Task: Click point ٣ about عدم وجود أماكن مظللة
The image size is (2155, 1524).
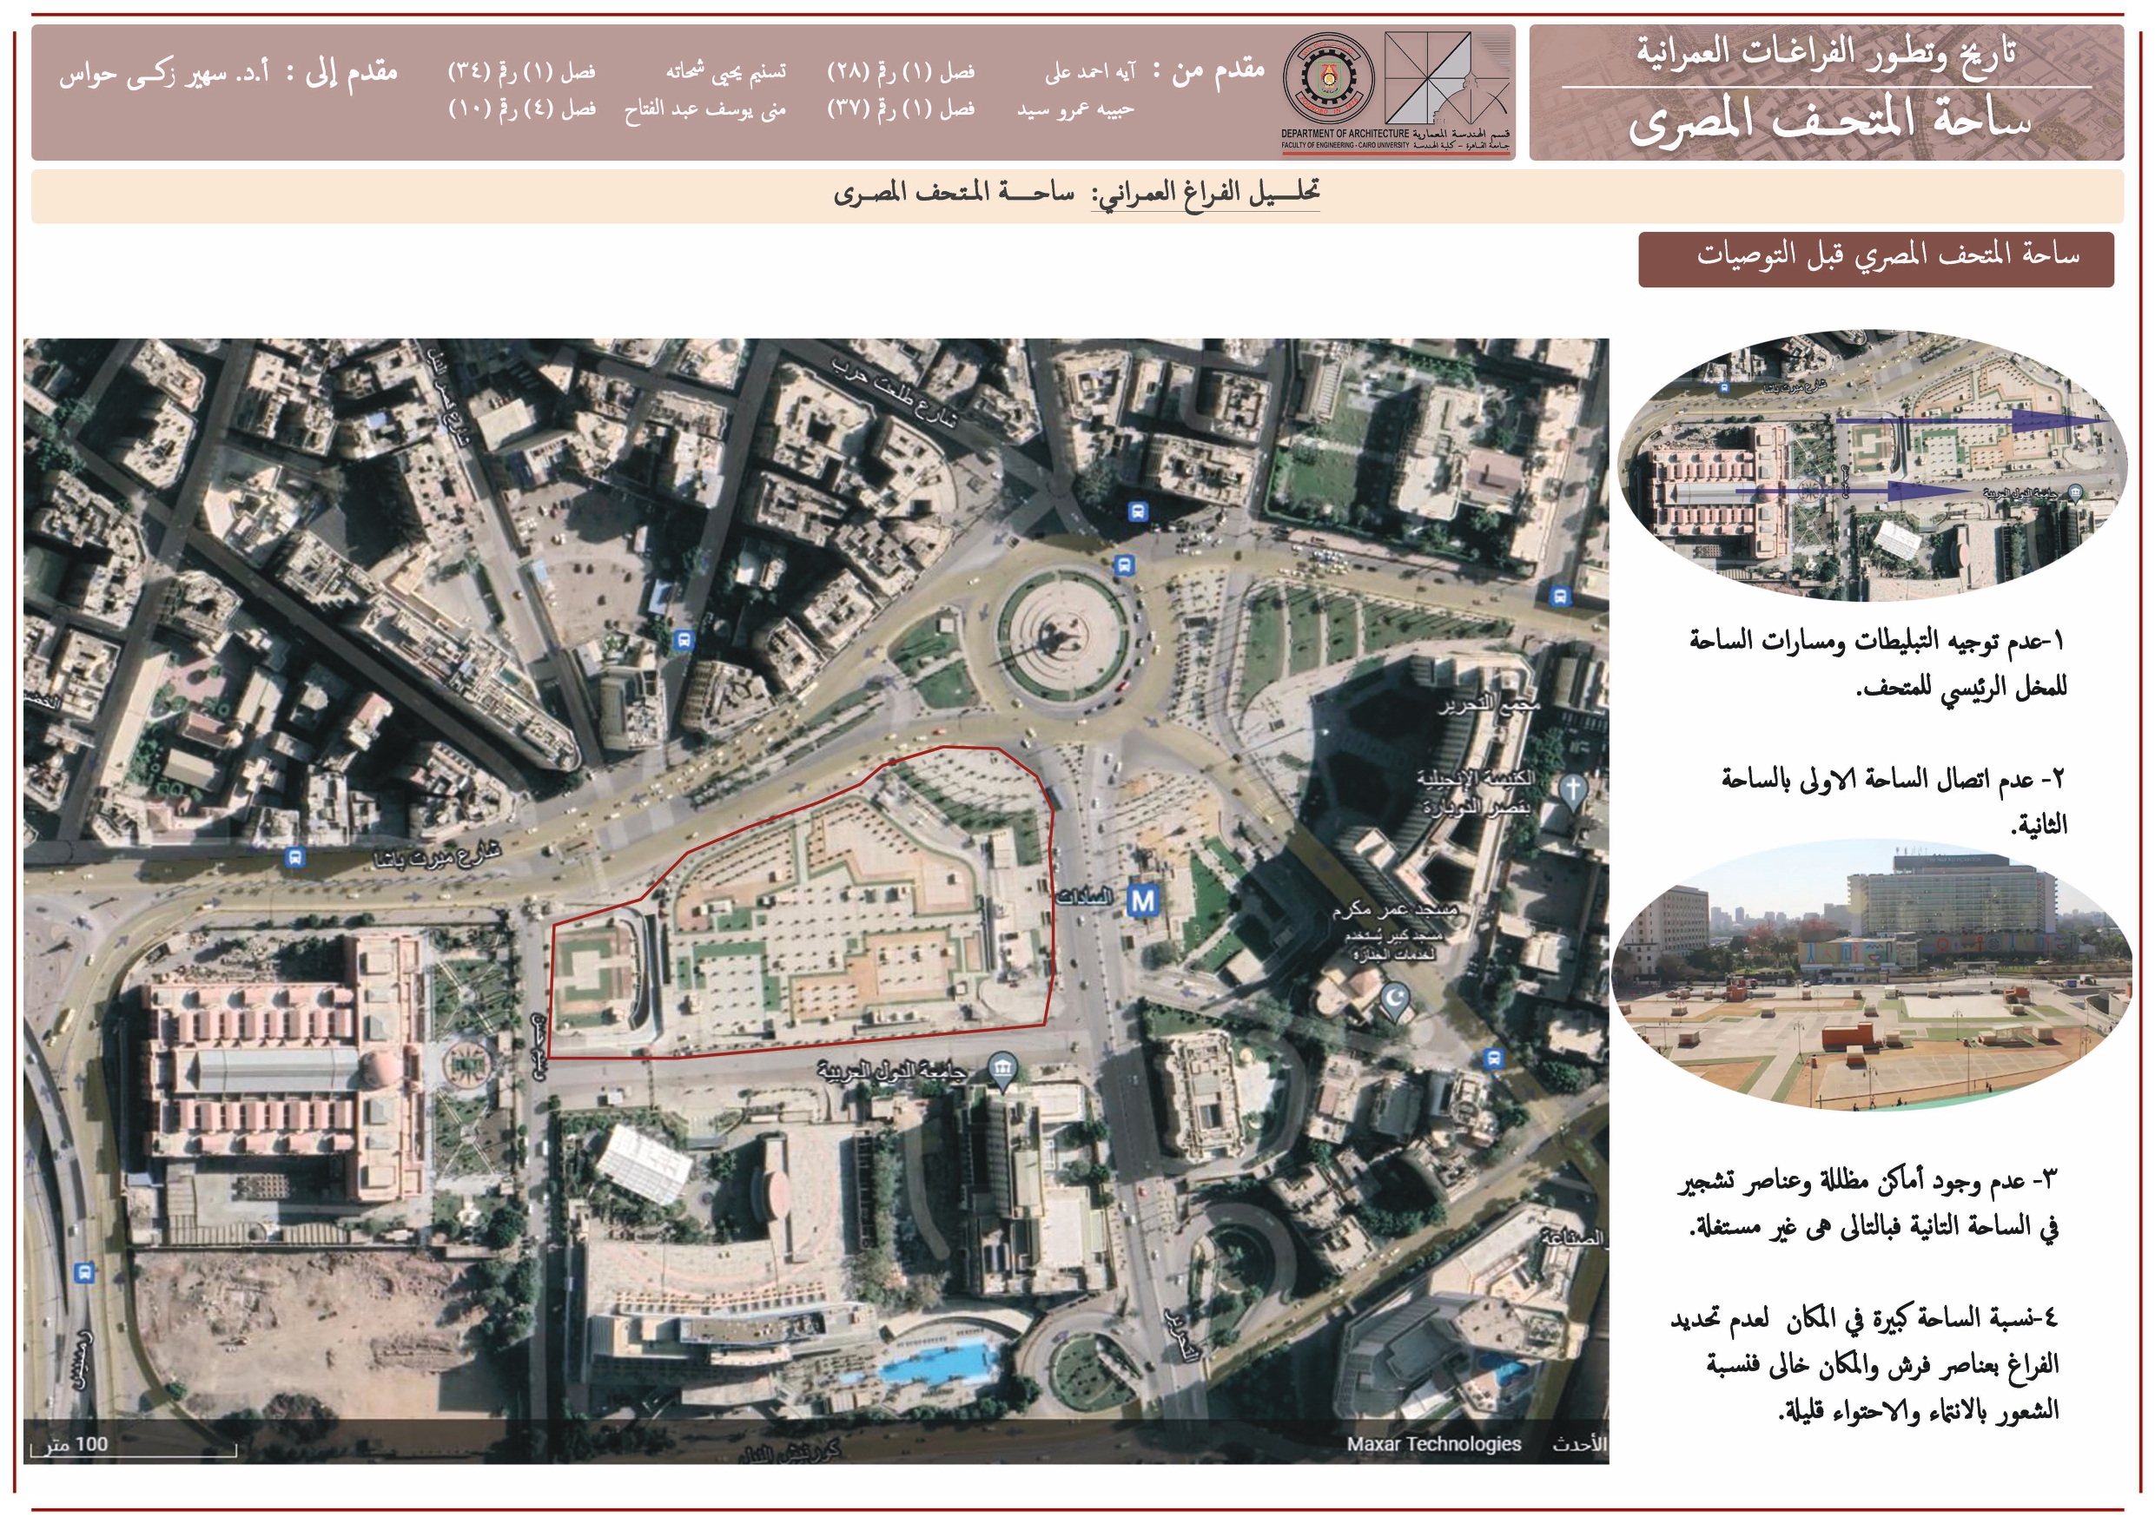Action: pos(1867,1204)
